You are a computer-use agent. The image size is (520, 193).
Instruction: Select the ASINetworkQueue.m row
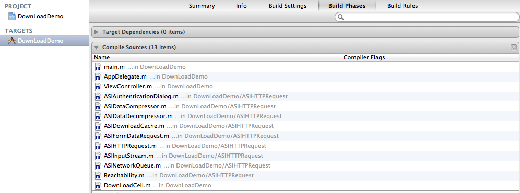tap(305, 165)
